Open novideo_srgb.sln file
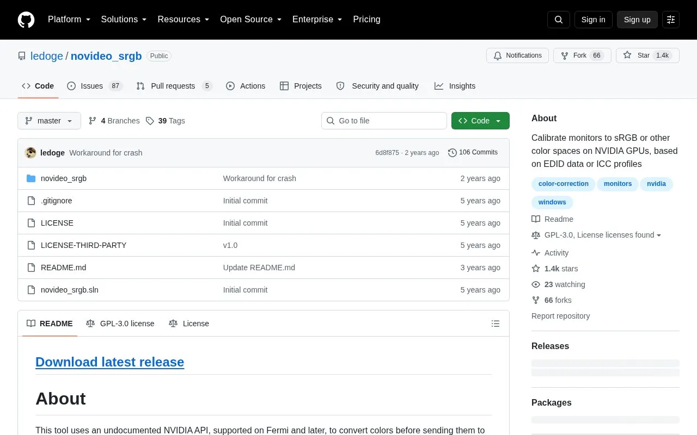Image resolution: width=697 pixels, height=435 pixels. pyautogui.click(x=70, y=290)
